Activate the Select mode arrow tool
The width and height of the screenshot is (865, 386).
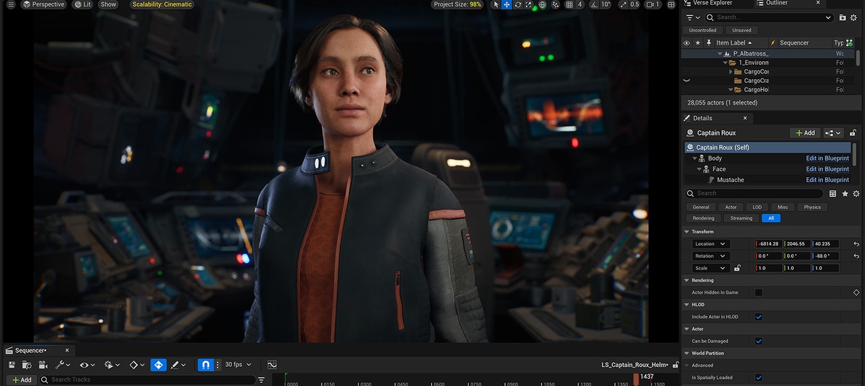click(496, 4)
